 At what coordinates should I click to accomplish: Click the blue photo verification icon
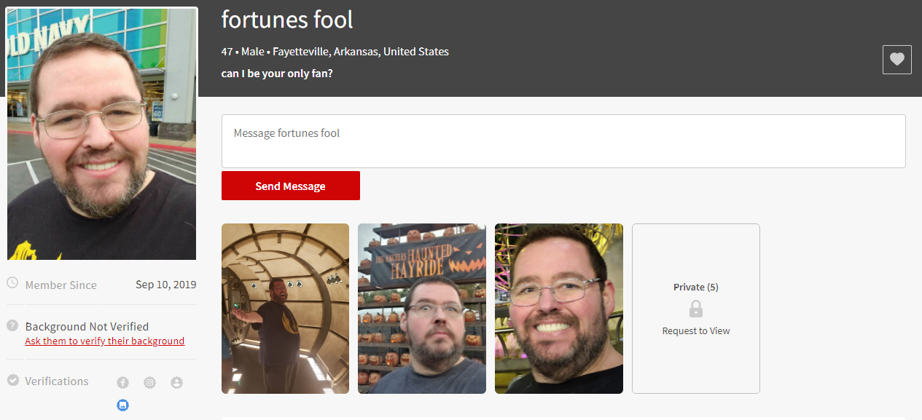click(x=123, y=405)
